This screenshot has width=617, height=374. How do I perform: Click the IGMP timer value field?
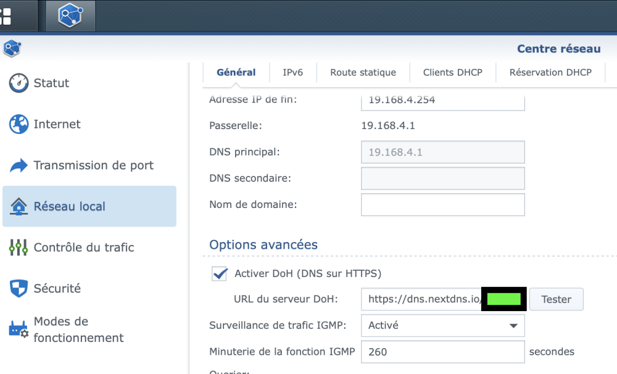(442, 352)
